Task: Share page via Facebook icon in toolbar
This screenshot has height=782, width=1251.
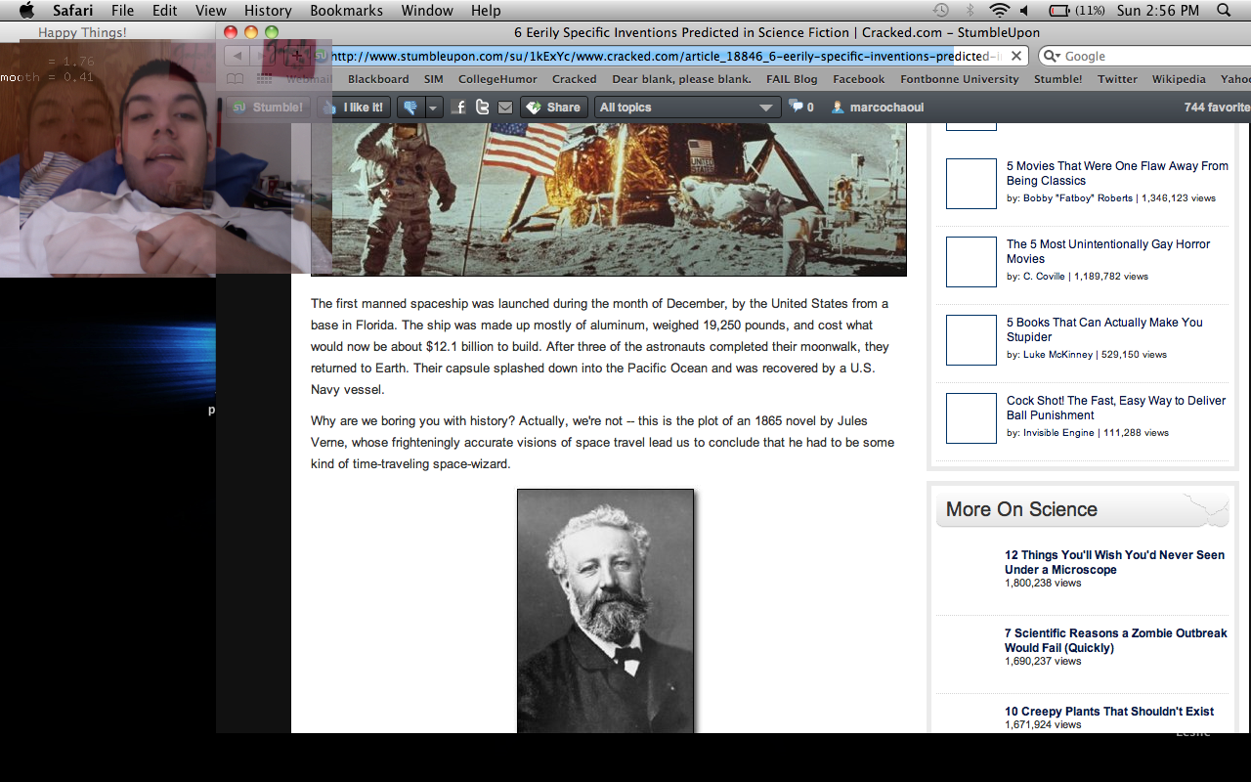Action: [x=459, y=108]
